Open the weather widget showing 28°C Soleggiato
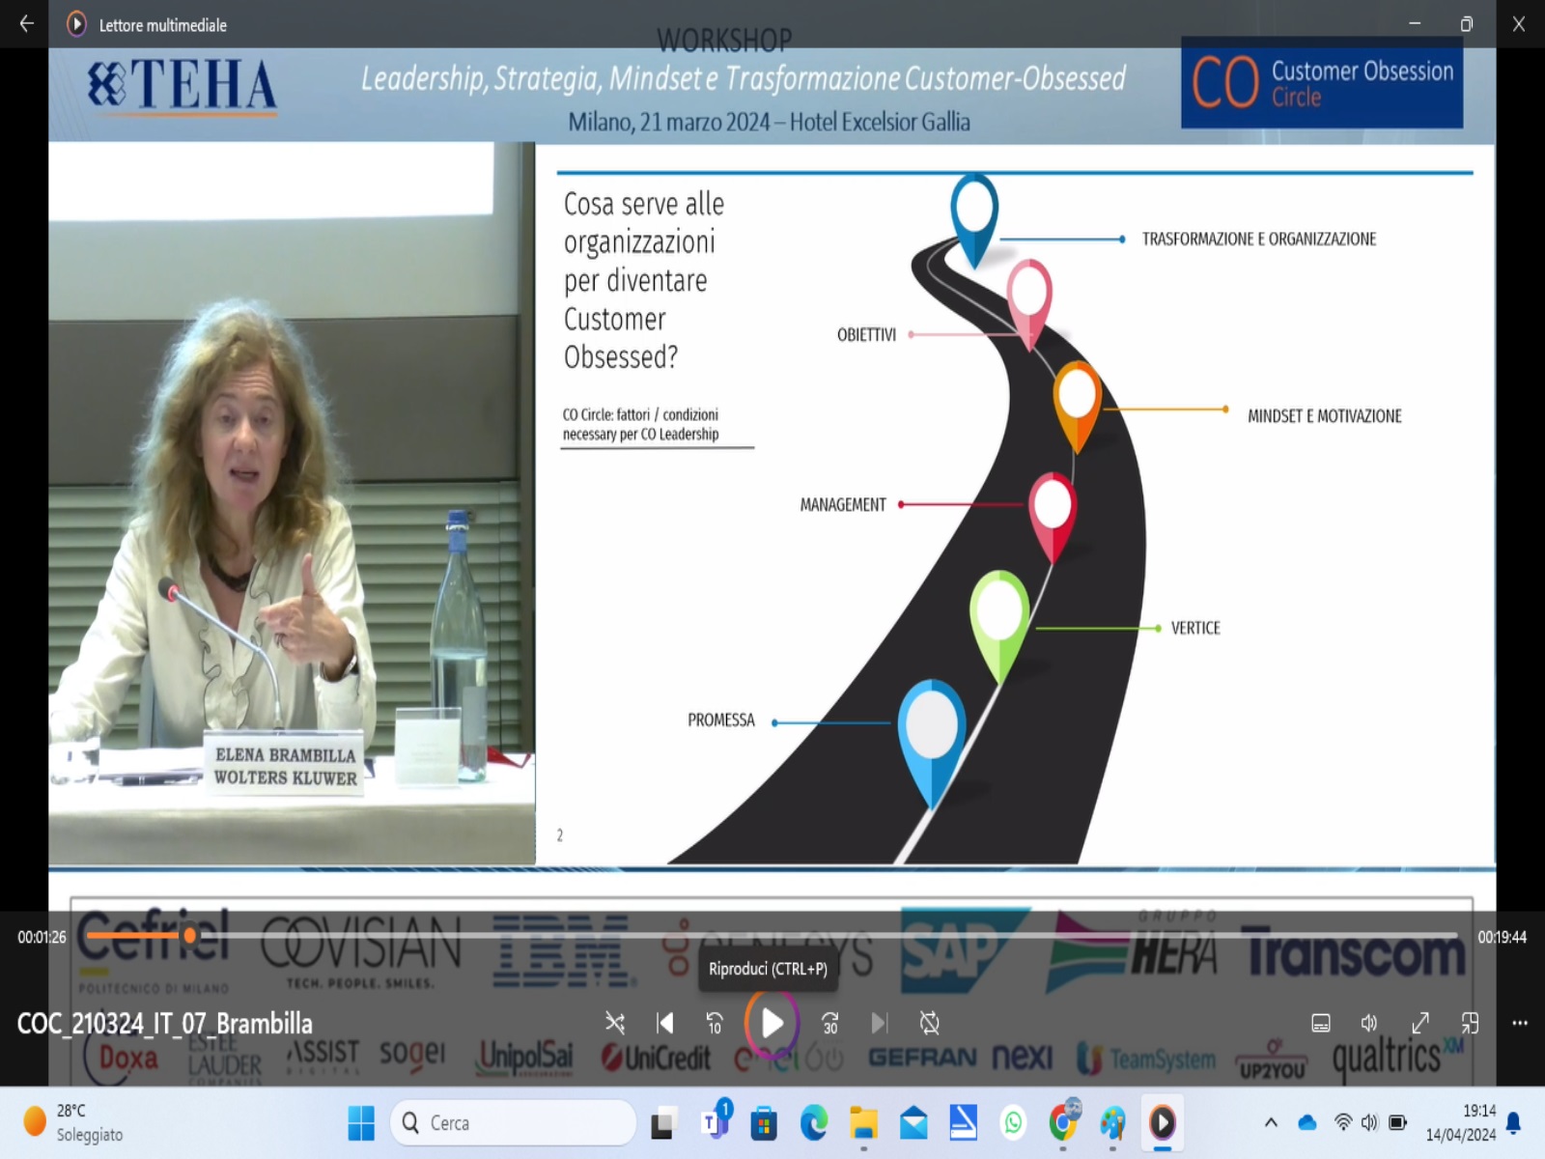The width and height of the screenshot is (1545, 1159). coord(75,1122)
